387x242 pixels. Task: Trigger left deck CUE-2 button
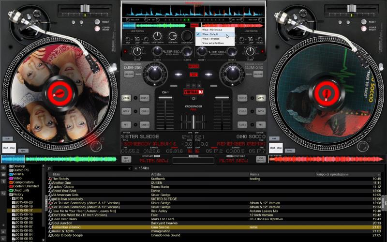click(145, 111)
